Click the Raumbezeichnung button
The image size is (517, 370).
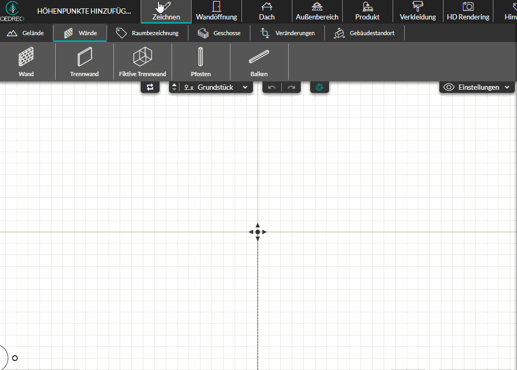[147, 33]
